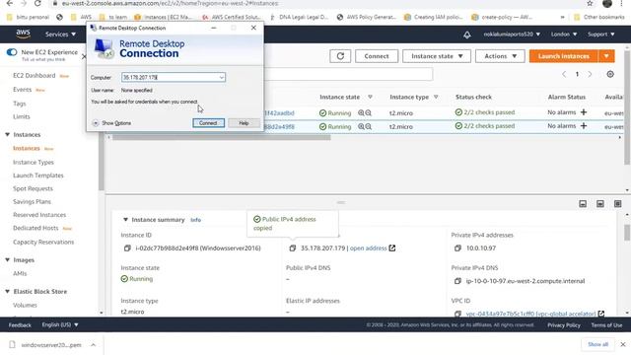Collapse the Instance summary section
The width and height of the screenshot is (631, 355).
(x=125, y=220)
